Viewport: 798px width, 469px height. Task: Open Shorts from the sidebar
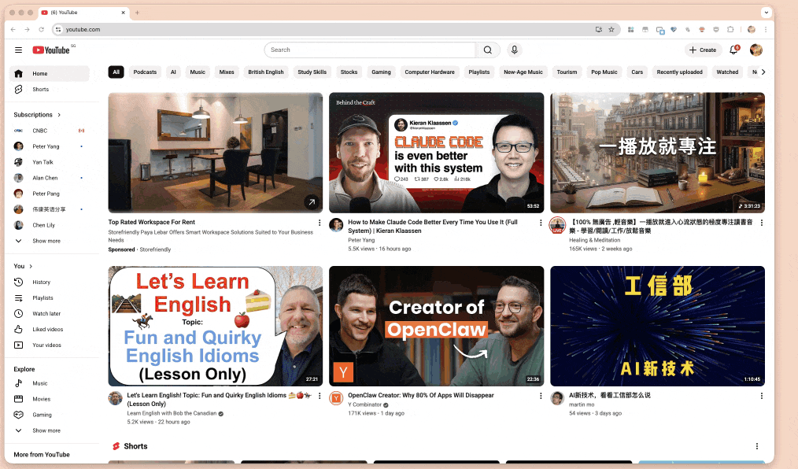tap(40, 90)
